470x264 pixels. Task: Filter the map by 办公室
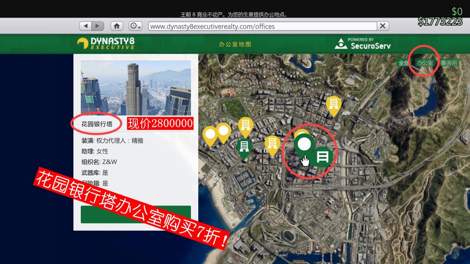pyautogui.click(x=425, y=63)
